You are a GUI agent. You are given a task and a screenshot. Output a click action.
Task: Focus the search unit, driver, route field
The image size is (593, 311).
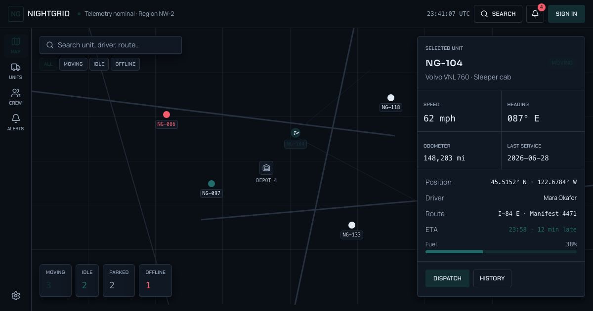click(111, 45)
